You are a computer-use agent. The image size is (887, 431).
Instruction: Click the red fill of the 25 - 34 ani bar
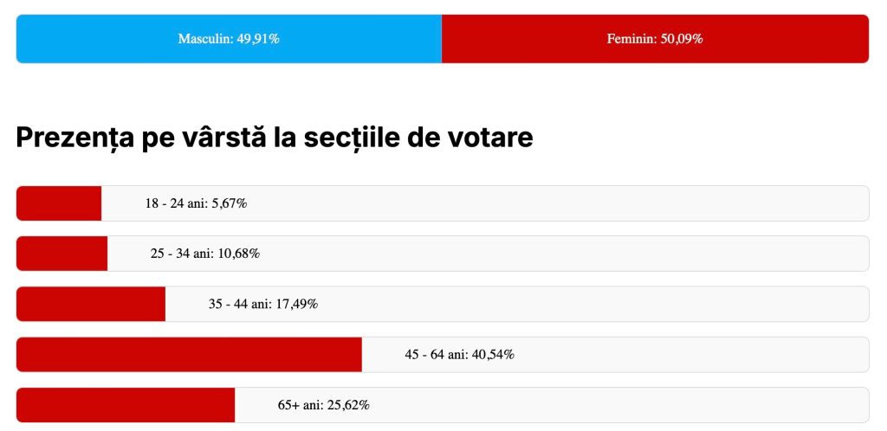[62, 254]
